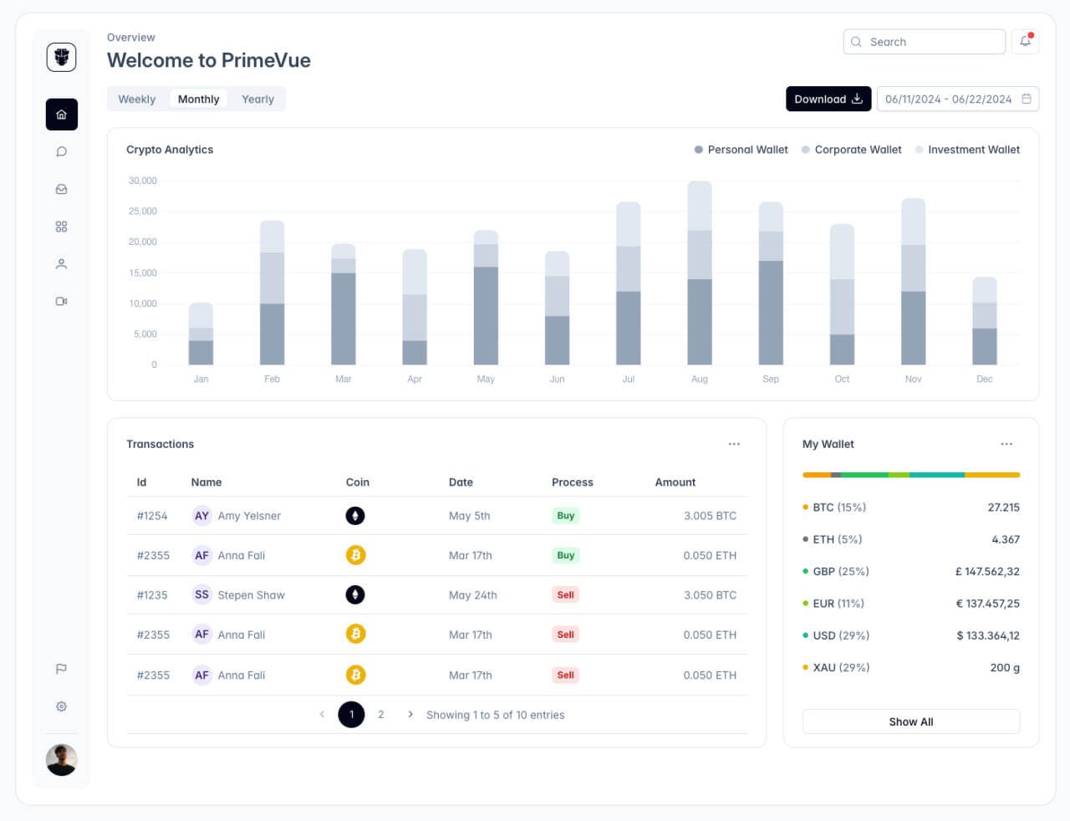The height and width of the screenshot is (821, 1070).
Task: Focus the Search input field
Action: [x=924, y=42]
